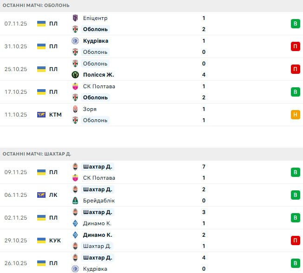
Task: Click the world flag icon beside КТМ
Action: 41,115
